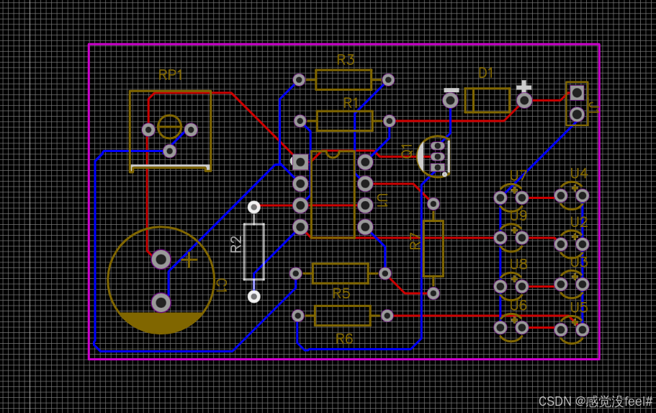Viewport: 656px width, 413px height.
Task: Select the R3 right pad
Action: pos(388,79)
